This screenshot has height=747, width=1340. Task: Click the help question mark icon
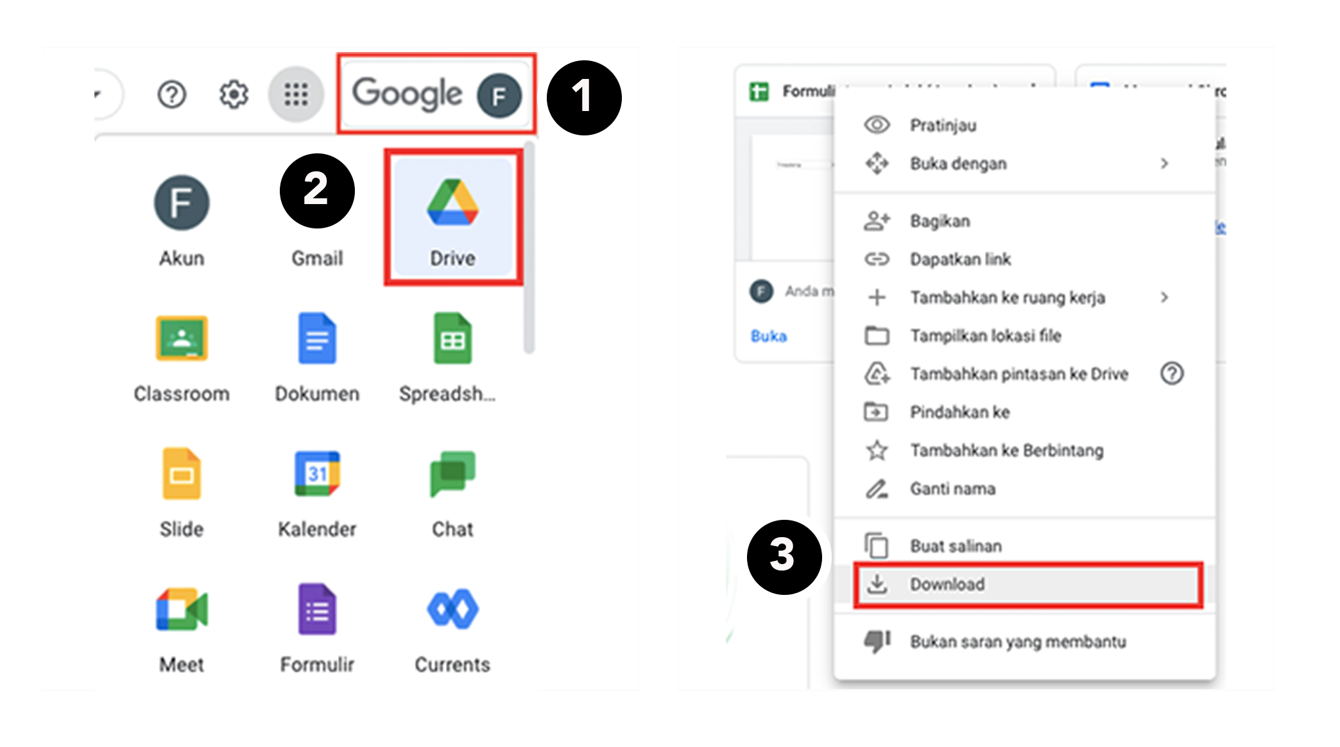pyautogui.click(x=171, y=94)
